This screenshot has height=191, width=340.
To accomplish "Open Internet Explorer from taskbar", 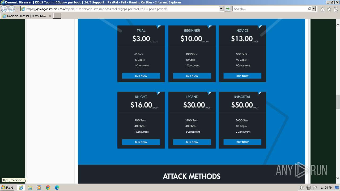I will point(21,188).
